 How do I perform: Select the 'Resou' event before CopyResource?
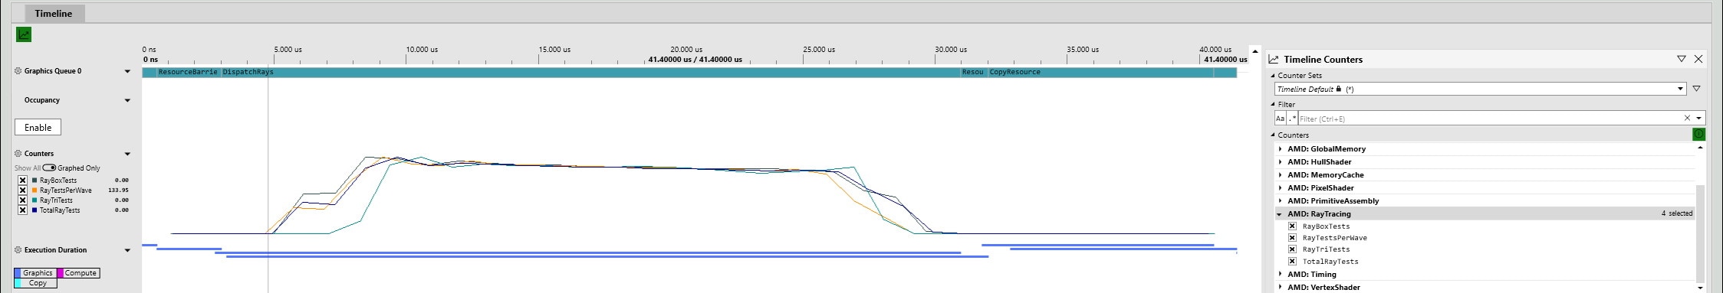[x=974, y=72]
